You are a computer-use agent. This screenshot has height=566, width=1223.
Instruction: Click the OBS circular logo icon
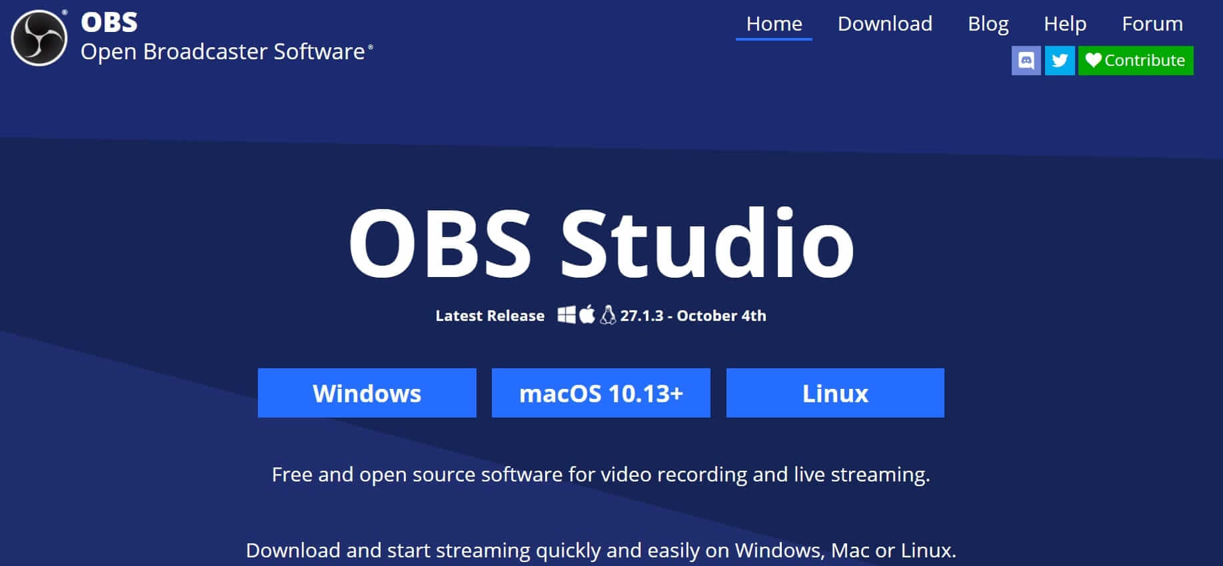(39, 38)
